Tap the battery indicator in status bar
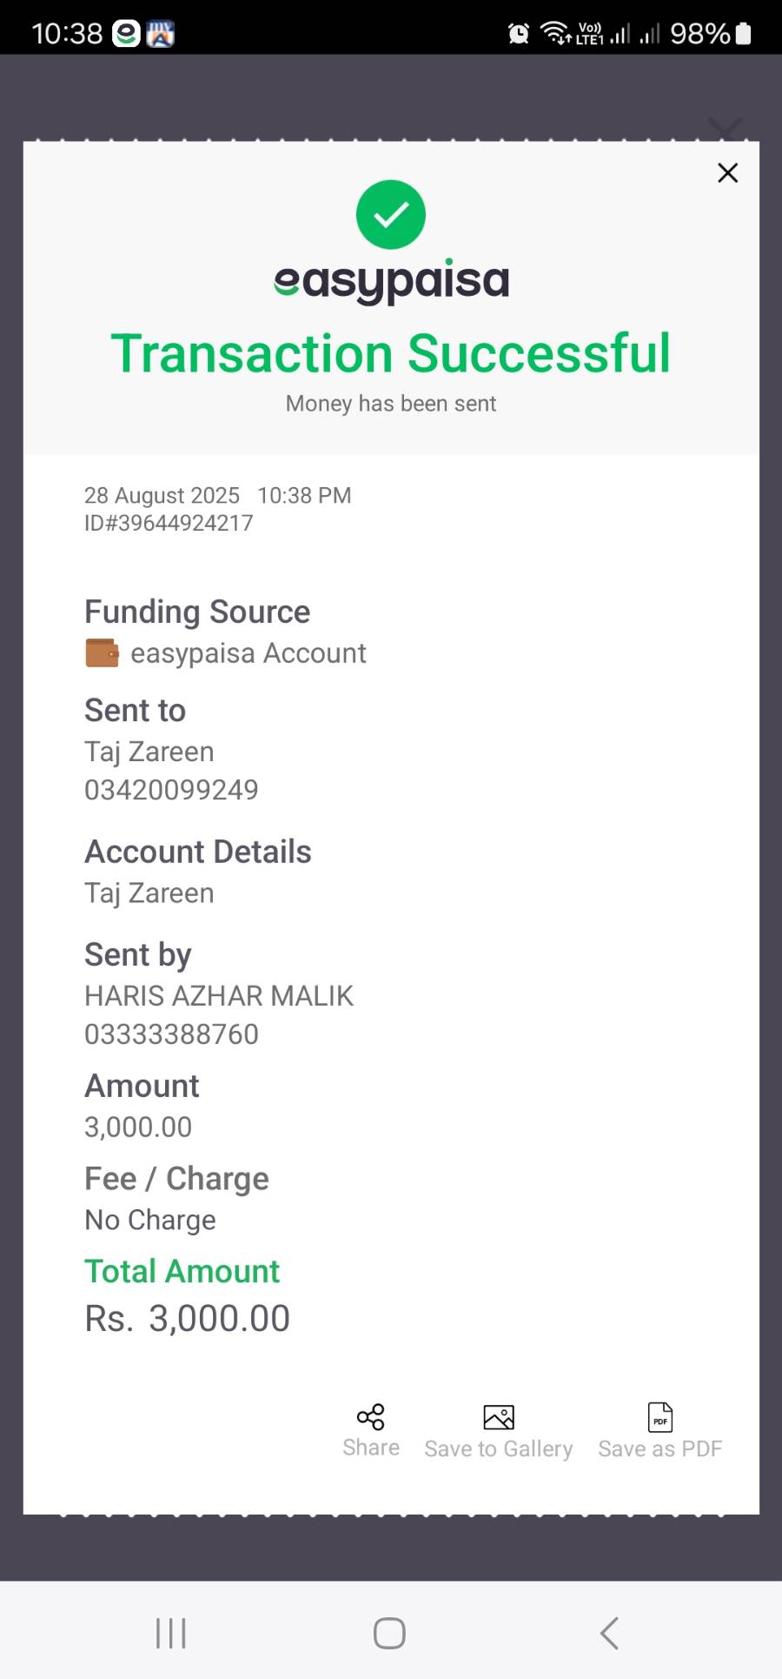 pos(743,34)
